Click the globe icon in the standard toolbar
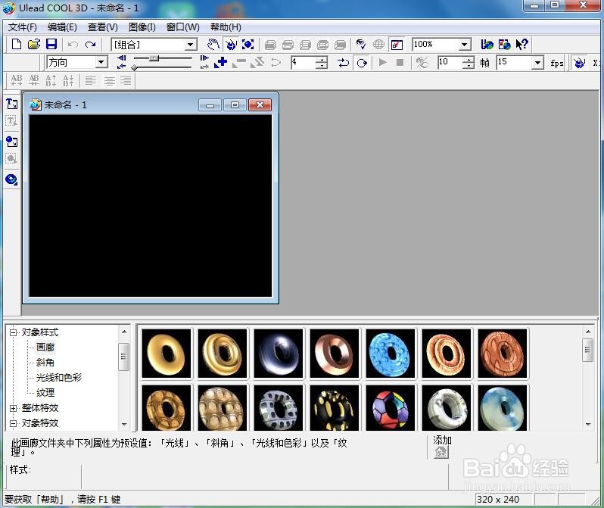This screenshot has height=508, width=604. (x=378, y=45)
